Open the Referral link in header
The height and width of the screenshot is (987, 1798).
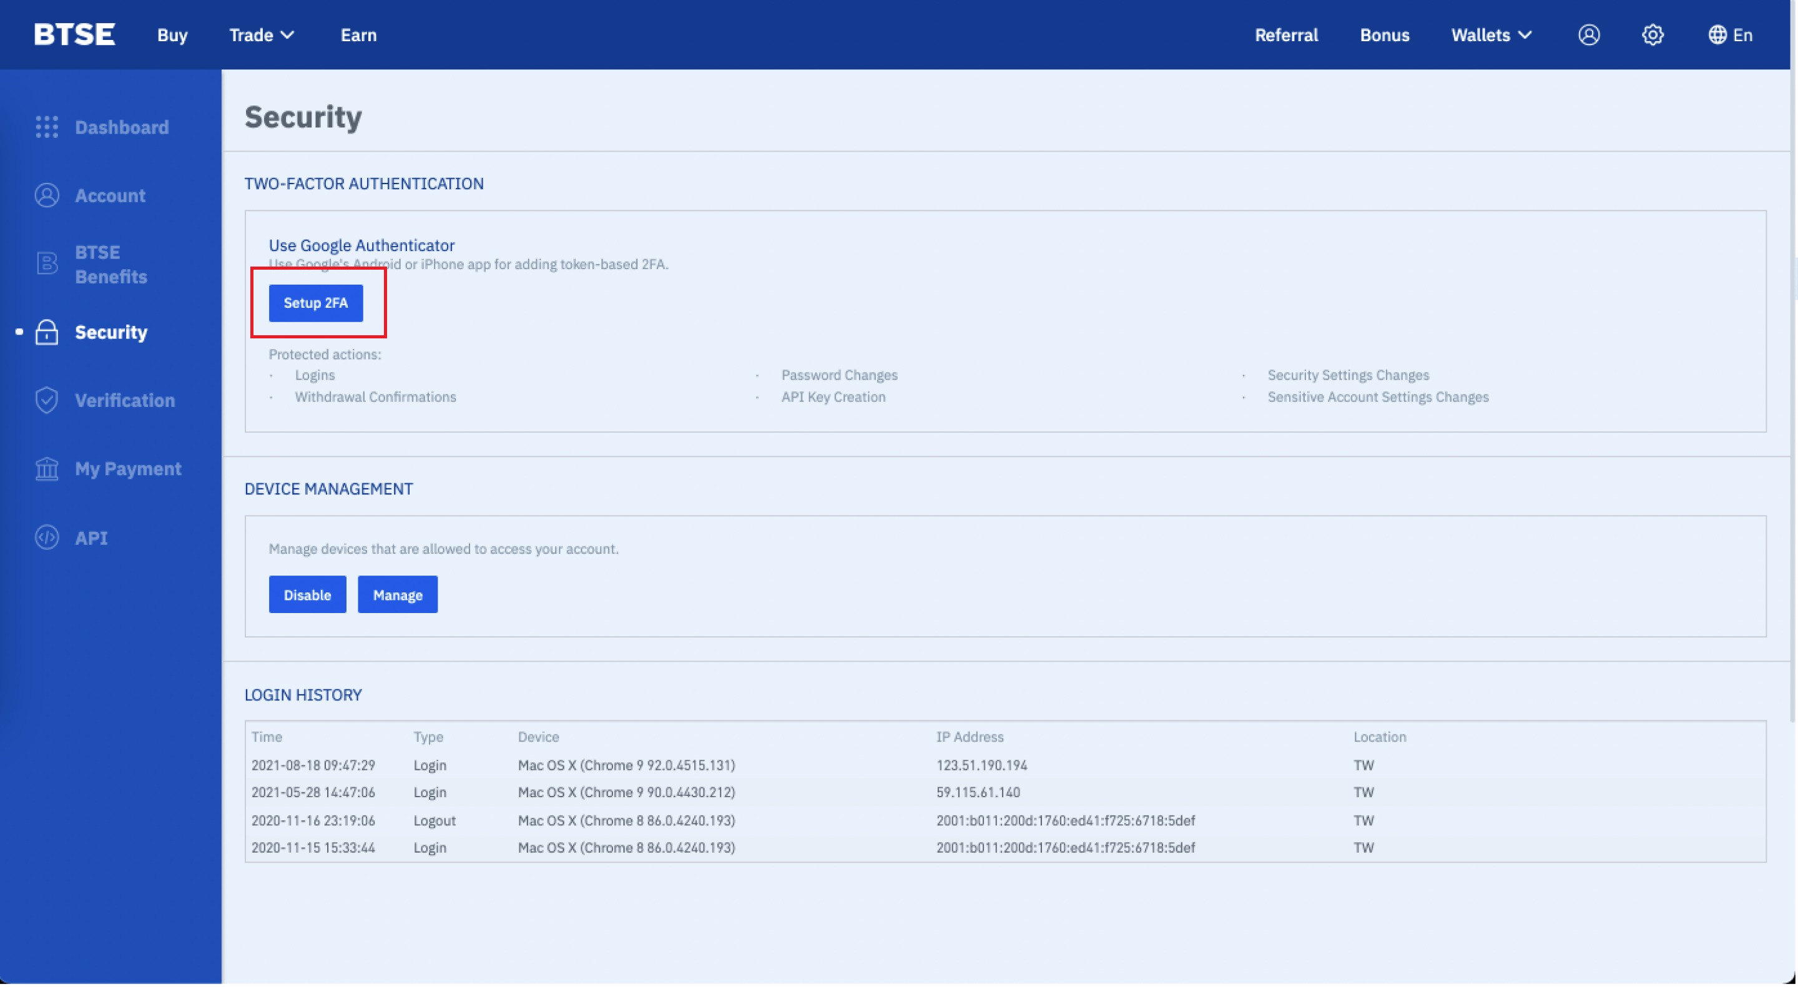coord(1285,35)
